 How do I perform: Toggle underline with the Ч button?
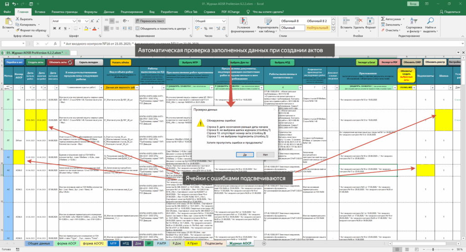pyautogui.click(x=65, y=29)
